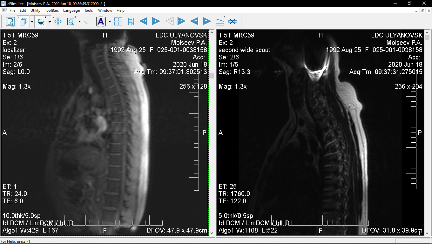432x244 pixels.
Task: Click "DFOV: 31.8 x 39.9cm" text
Action: tap(392, 230)
